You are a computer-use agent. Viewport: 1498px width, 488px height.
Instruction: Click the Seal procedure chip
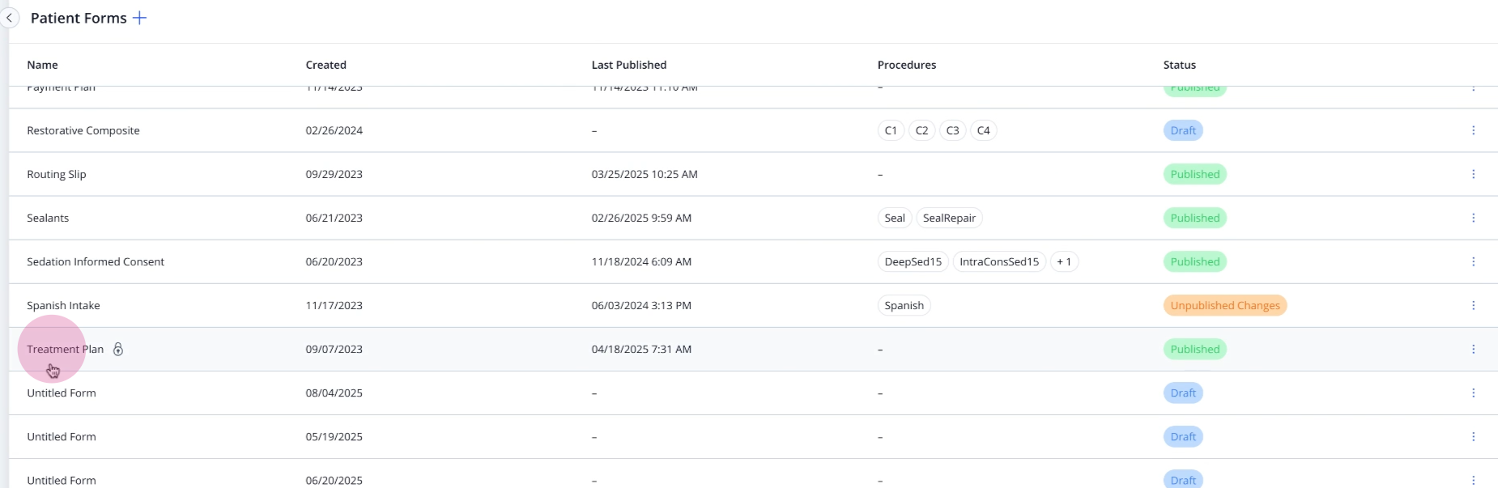tap(895, 218)
